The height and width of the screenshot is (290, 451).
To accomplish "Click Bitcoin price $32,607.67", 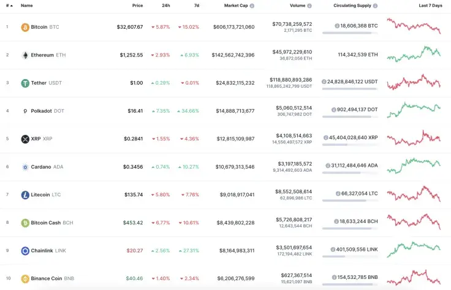I will click(130, 27).
